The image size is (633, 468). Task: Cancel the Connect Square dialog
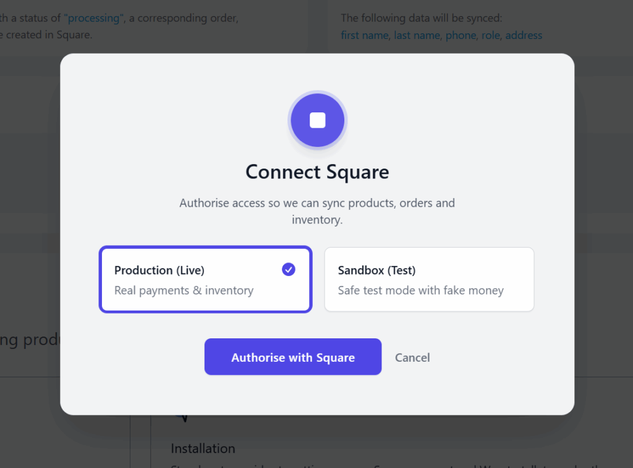[412, 357]
